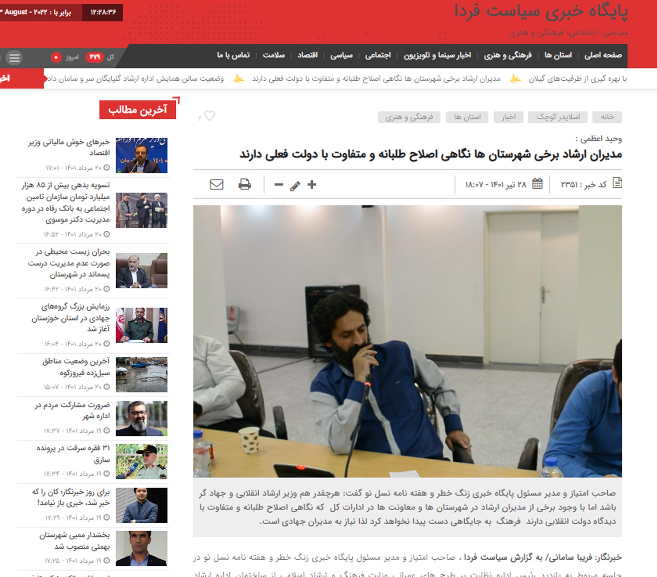Click the email share envelope icon
Screen dimensions: 657x577
coord(216,185)
